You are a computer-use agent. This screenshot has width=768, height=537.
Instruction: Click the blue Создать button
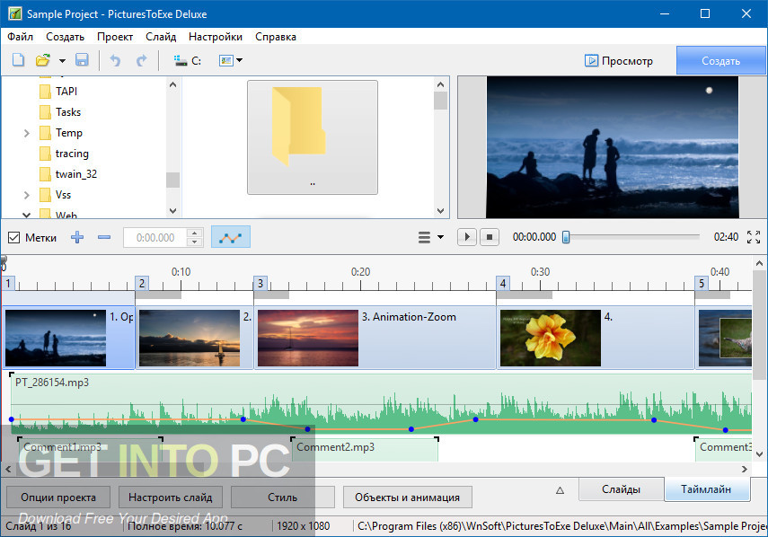click(721, 61)
